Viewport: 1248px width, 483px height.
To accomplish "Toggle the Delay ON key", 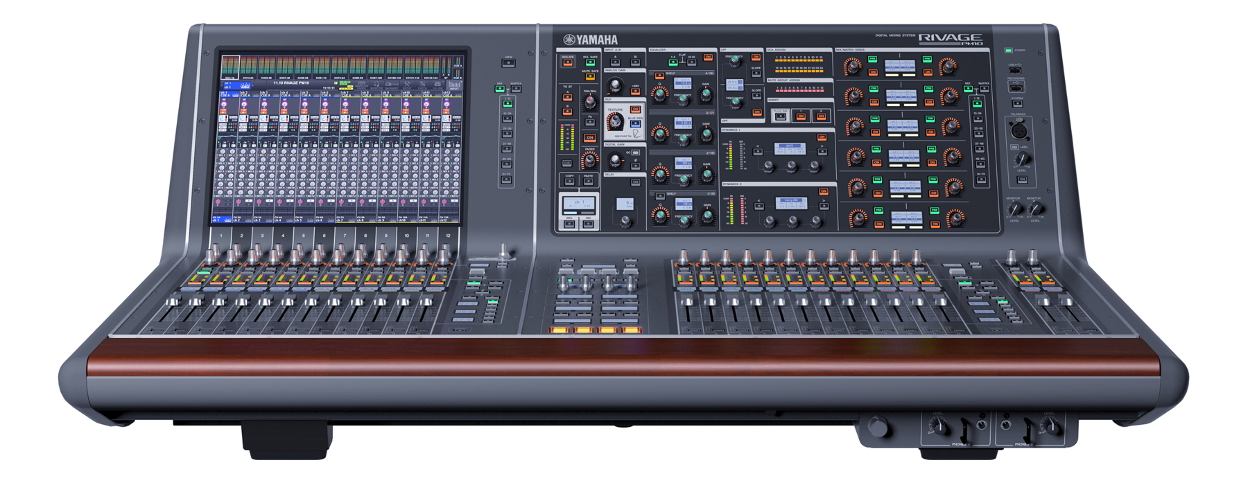I will (x=635, y=182).
